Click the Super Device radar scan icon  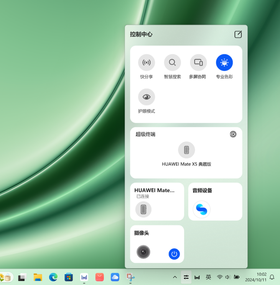tap(233, 134)
